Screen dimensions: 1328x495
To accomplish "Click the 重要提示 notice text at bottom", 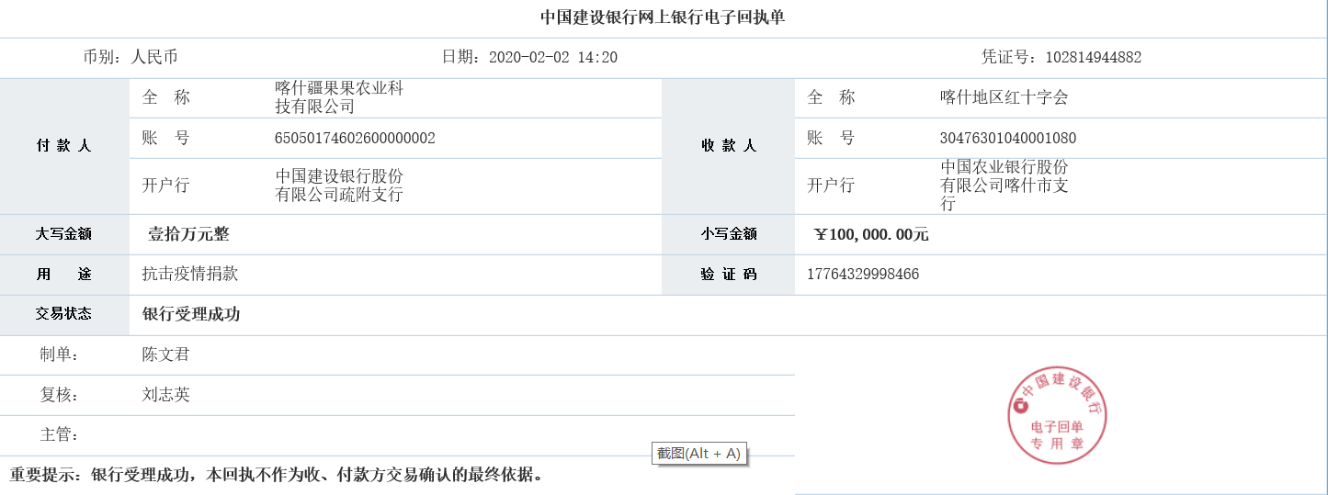I will pos(276,475).
